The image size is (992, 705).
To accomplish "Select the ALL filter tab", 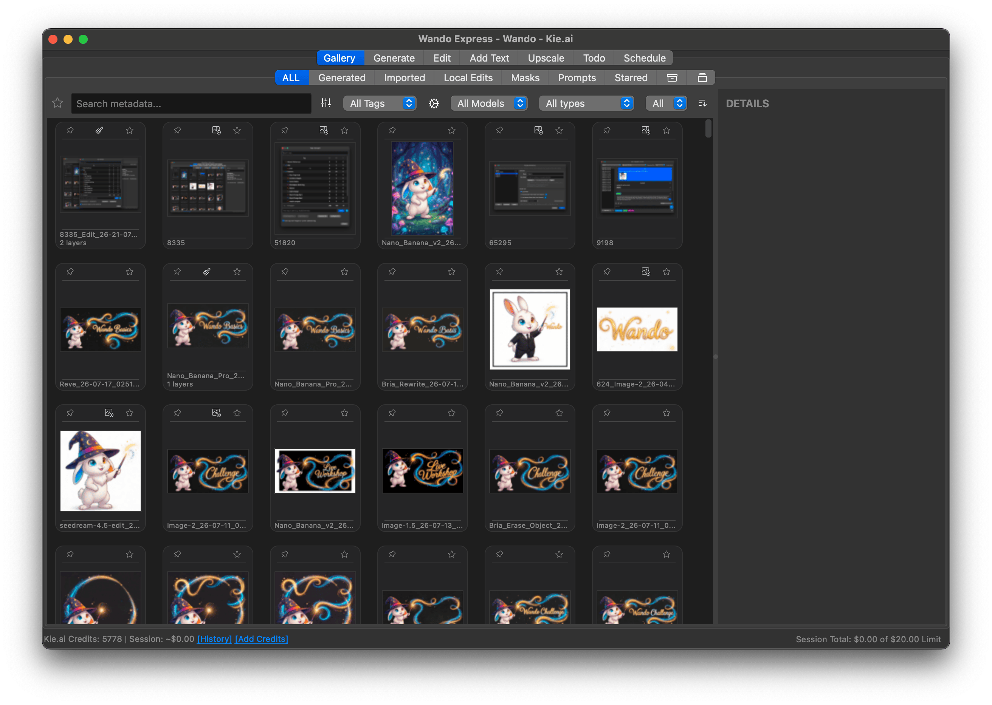I will coord(291,78).
